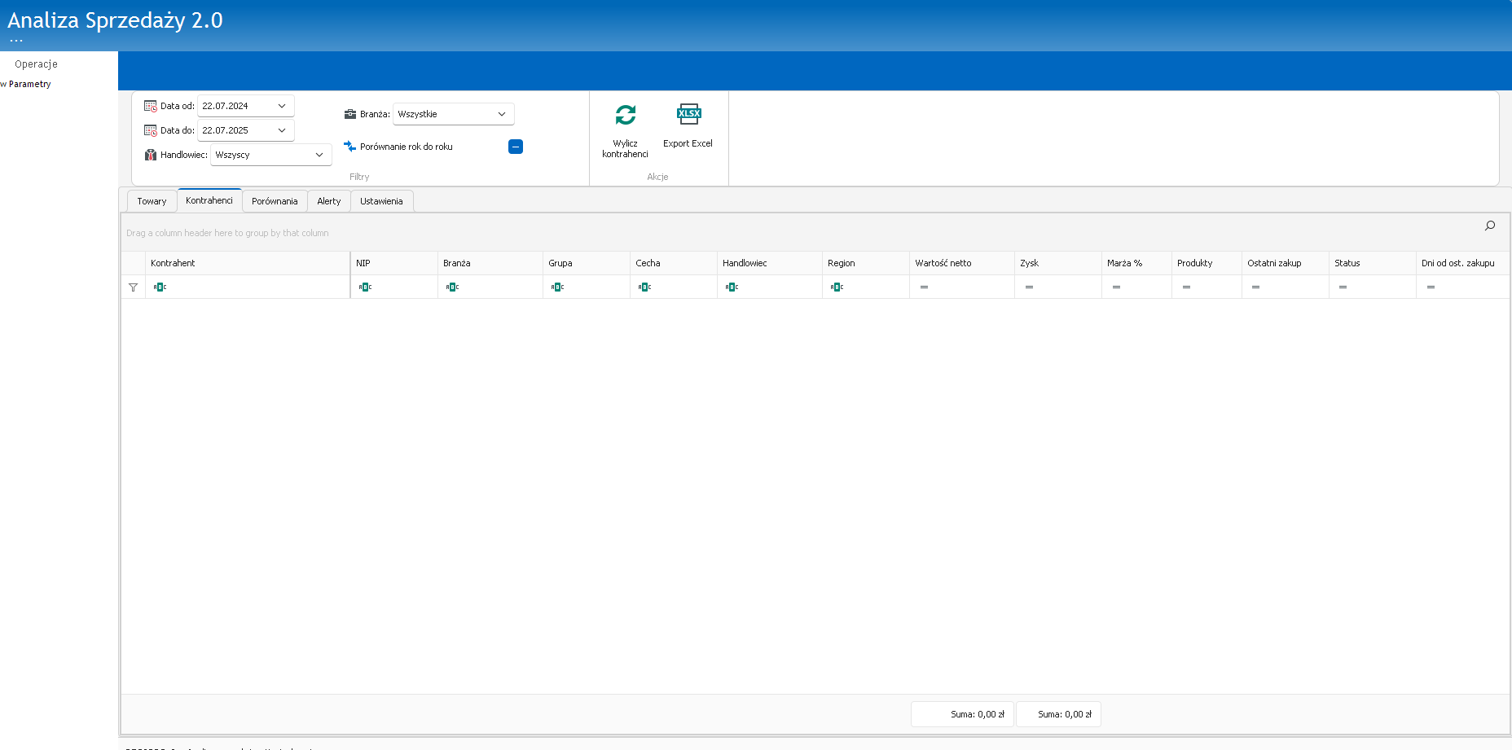Open the Ustawienia tab
1512x750 pixels.
[x=381, y=201]
